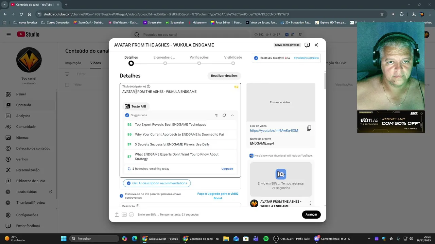Viewport: 435px width, 244px height.
Task: Open Conteúdo in the sidebar
Action: [x=29, y=105]
